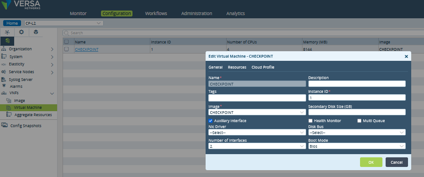Click the table Search field

pyautogui.click(x=244, y=33)
